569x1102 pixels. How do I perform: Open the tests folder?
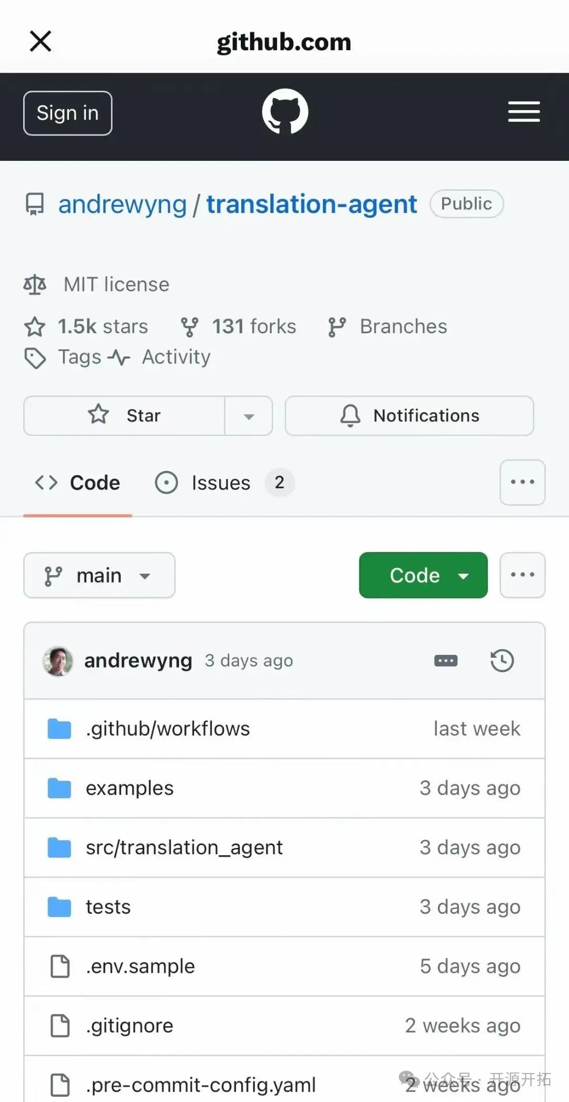point(108,907)
